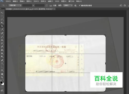This screenshot has height=94, width=129.
Task: Open the 图层(L) menu
Action: tap(29, 1)
